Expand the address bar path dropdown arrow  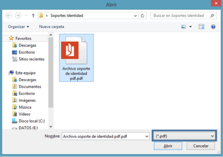click(135, 16)
